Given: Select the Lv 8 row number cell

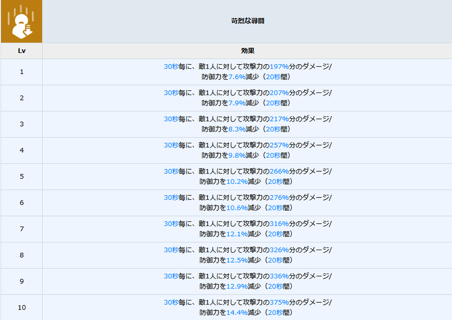Looking at the screenshot, I should coord(22,255).
